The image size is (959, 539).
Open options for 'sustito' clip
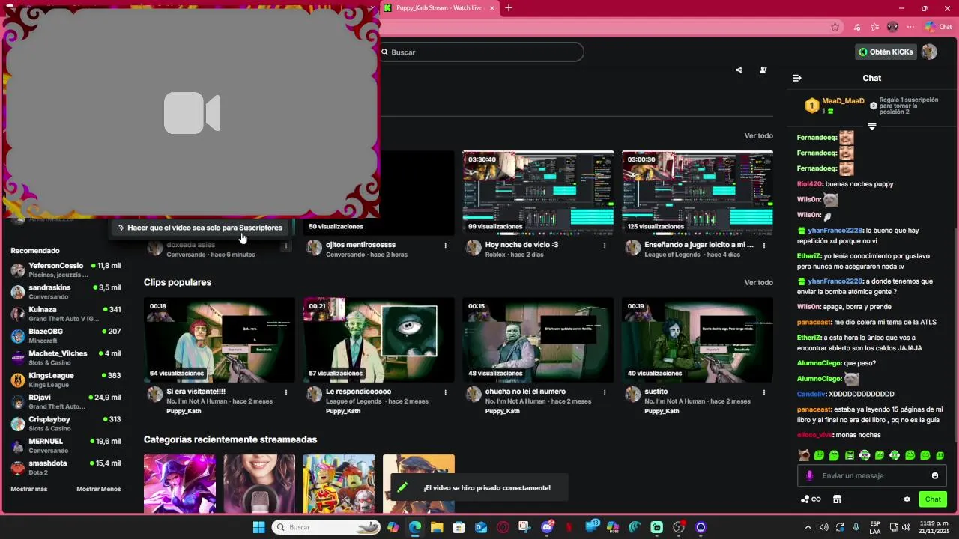(764, 392)
